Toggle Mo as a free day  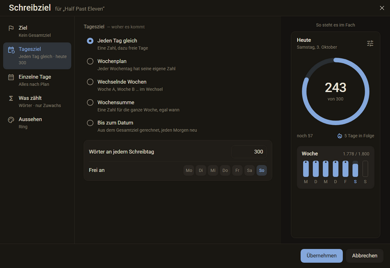(x=189, y=170)
